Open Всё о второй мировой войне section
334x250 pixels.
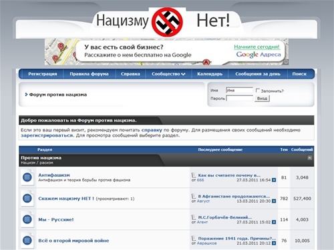73,241
